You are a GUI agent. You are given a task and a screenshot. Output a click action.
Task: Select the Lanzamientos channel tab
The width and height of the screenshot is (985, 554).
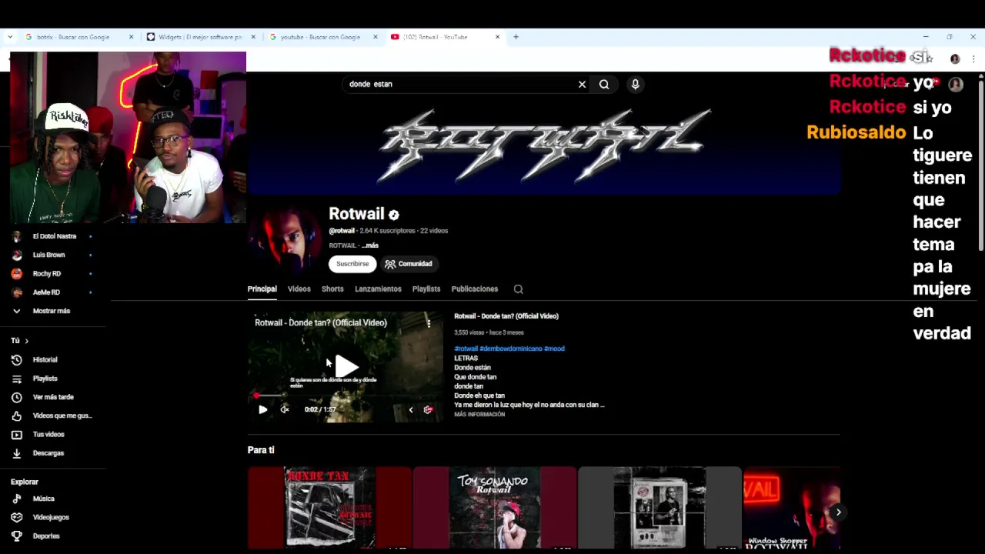378,289
